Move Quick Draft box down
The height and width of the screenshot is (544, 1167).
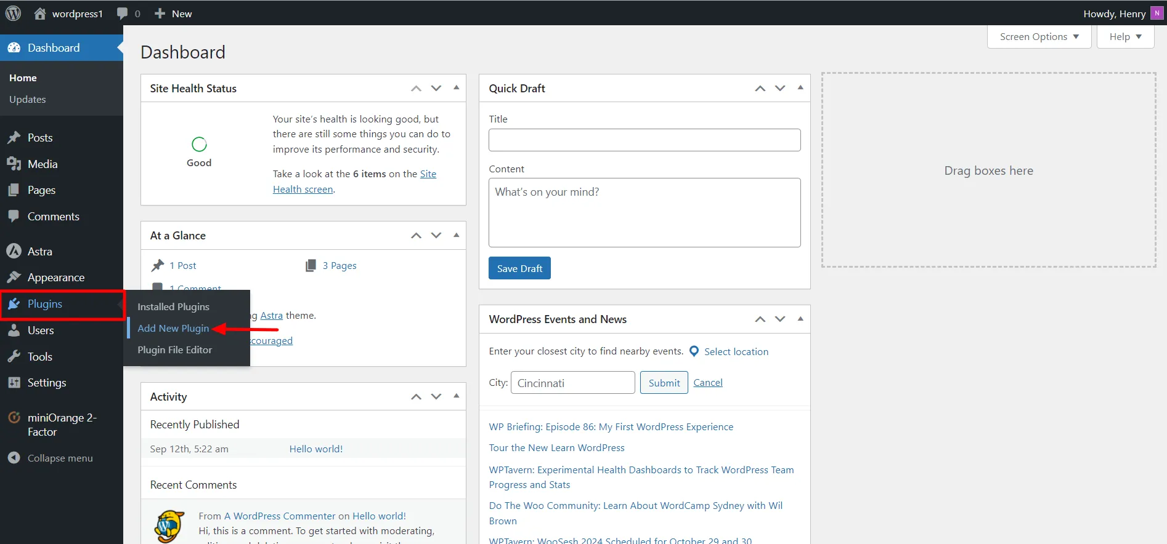coord(780,89)
